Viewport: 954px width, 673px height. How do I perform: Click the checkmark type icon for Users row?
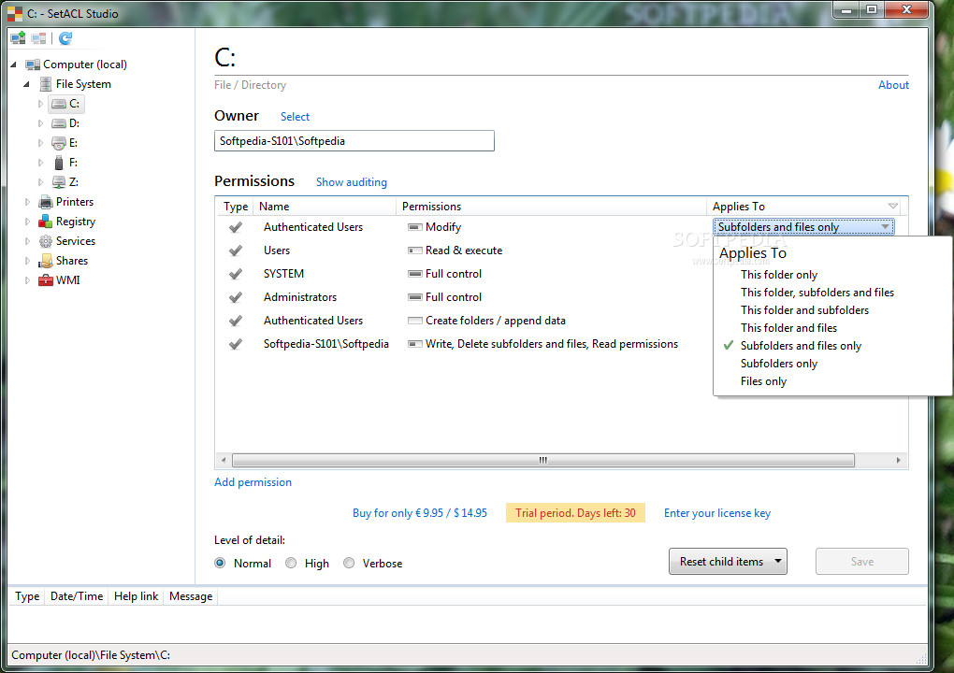click(x=236, y=251)
